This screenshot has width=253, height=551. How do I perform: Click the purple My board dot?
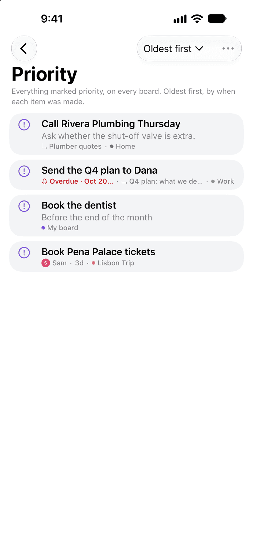click(43, 228)
